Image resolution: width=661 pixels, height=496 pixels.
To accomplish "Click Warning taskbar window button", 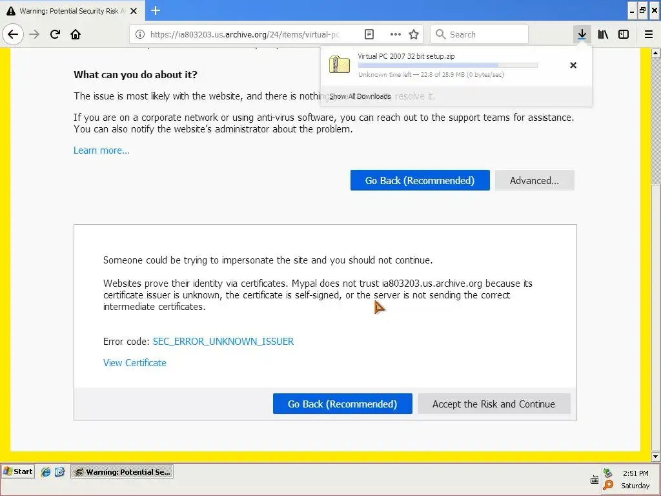I will click(x=122, y=472).
